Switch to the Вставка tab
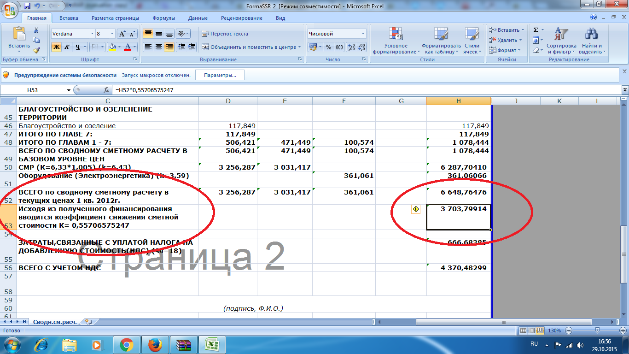 (x=69, y=18)
